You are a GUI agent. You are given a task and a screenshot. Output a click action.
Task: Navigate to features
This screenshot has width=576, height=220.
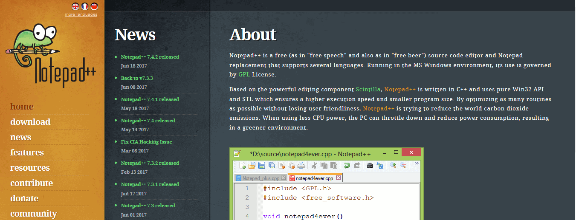coord(27,152)
